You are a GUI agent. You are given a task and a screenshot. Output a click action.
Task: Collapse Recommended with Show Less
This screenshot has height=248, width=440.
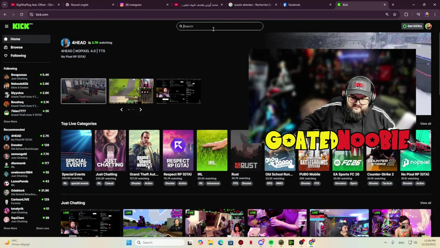tap(43, 228)
